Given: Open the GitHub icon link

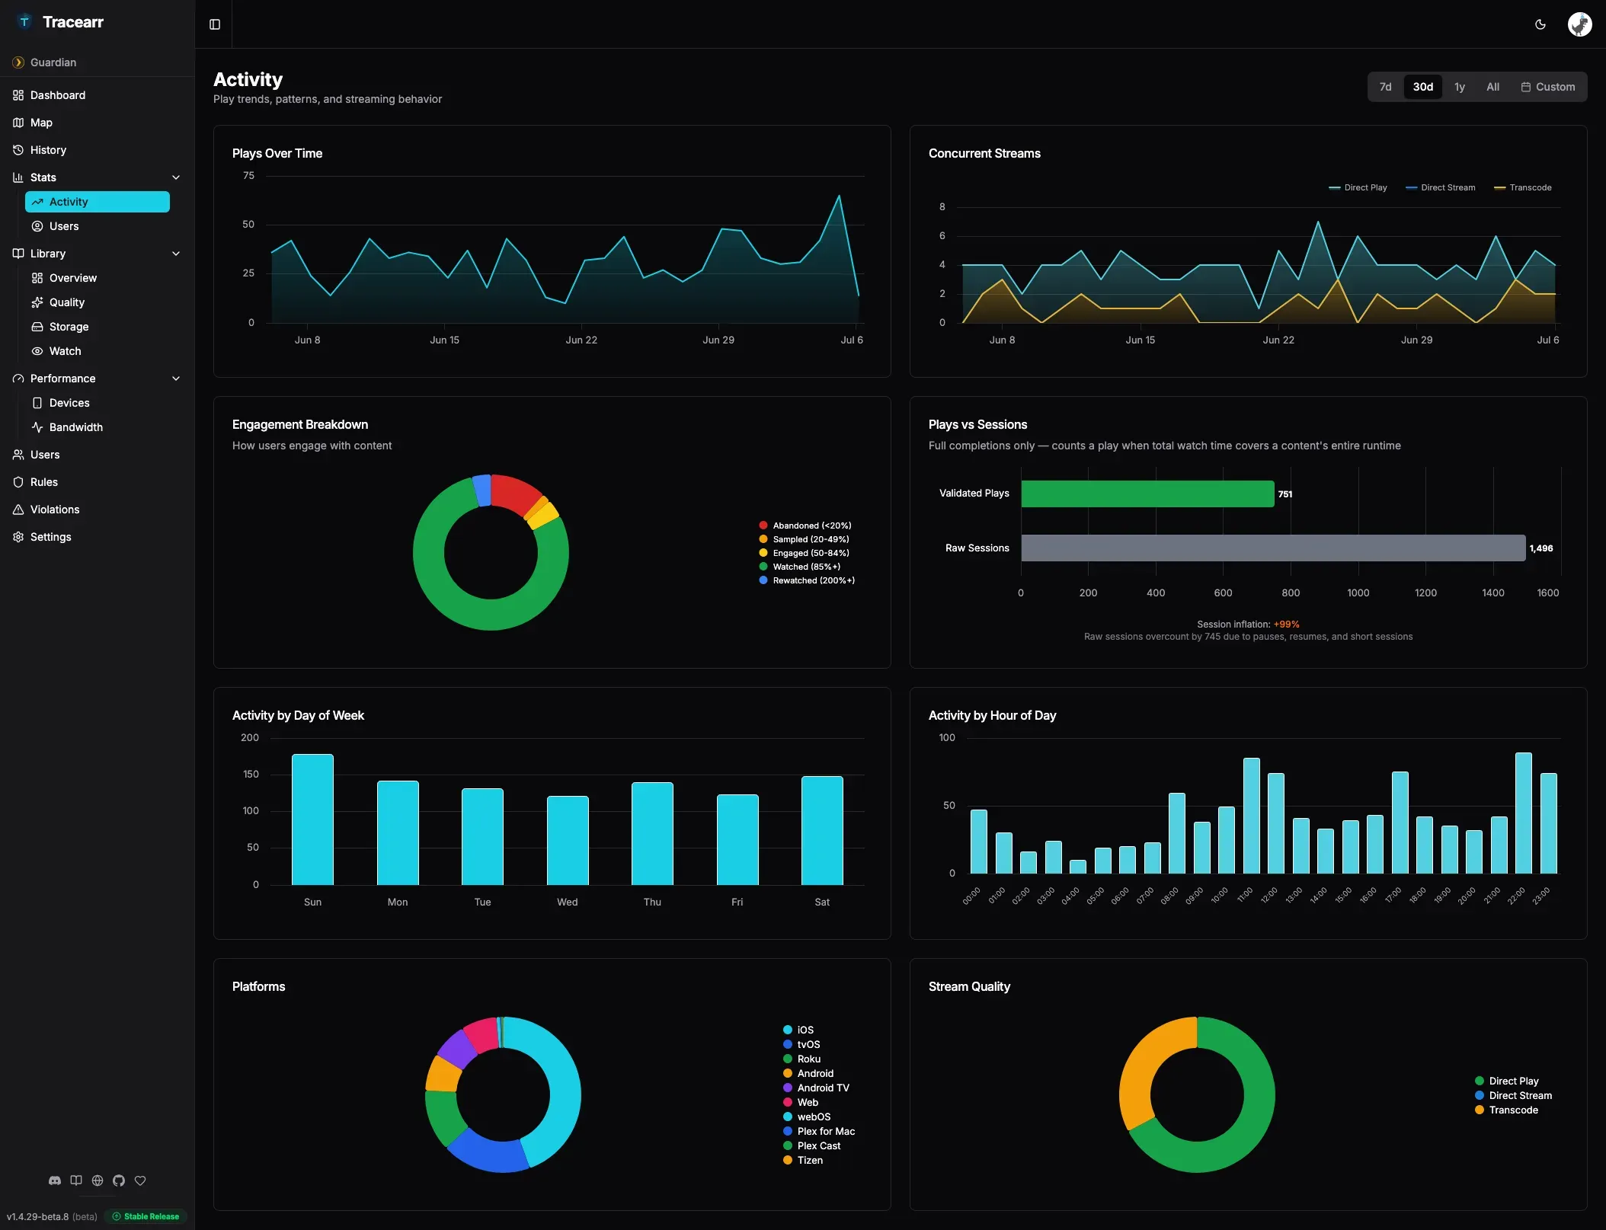Looking at the screenshot, I should (x=119, y=1180).
